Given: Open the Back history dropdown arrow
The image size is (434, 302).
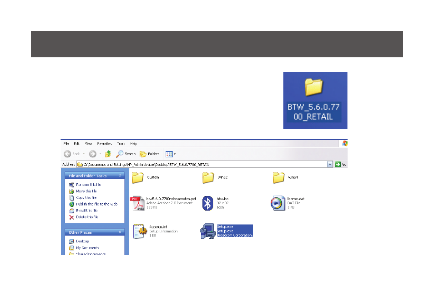Looking at the screenshot, I should (84, 154).
